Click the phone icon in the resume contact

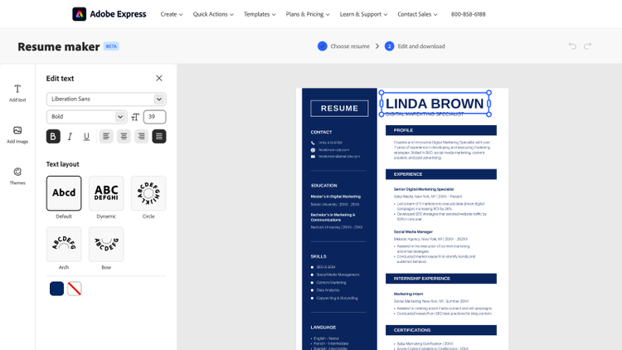click(x=313, y=143)
